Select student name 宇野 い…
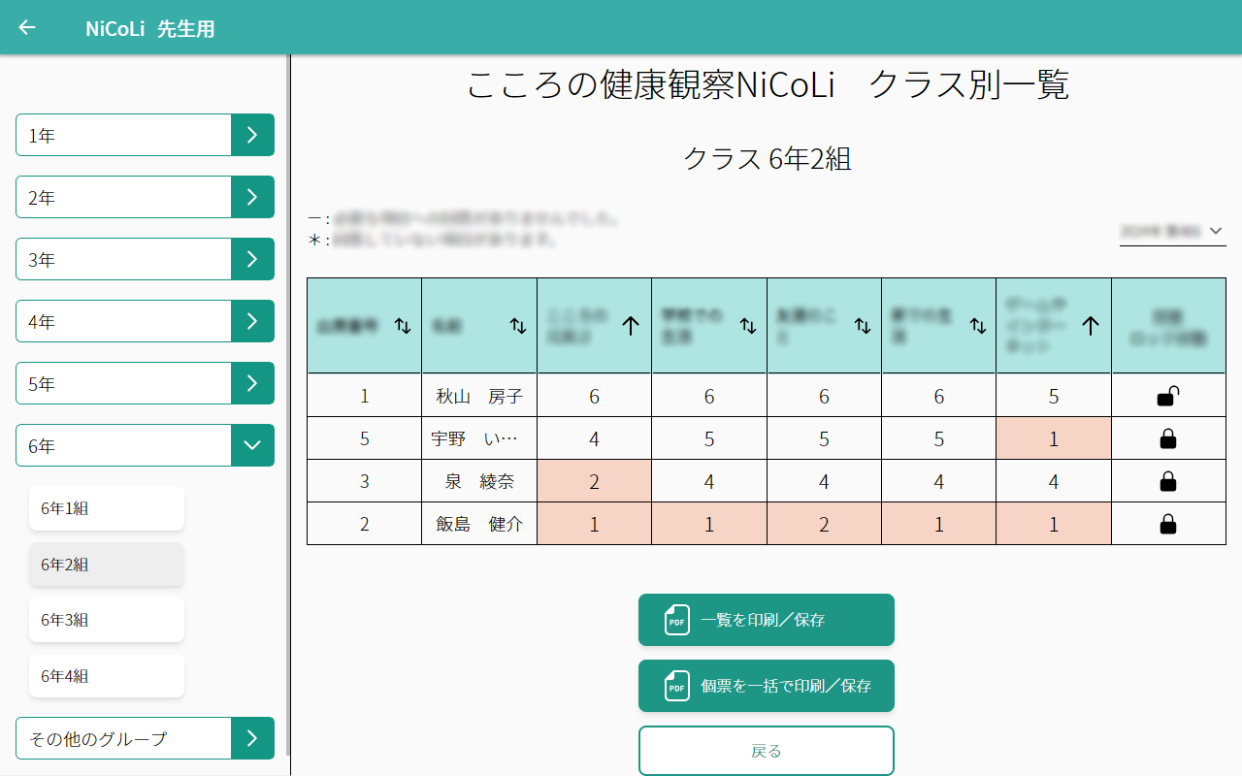This screenshot has height=776, width=1242. tap(475, 438)
